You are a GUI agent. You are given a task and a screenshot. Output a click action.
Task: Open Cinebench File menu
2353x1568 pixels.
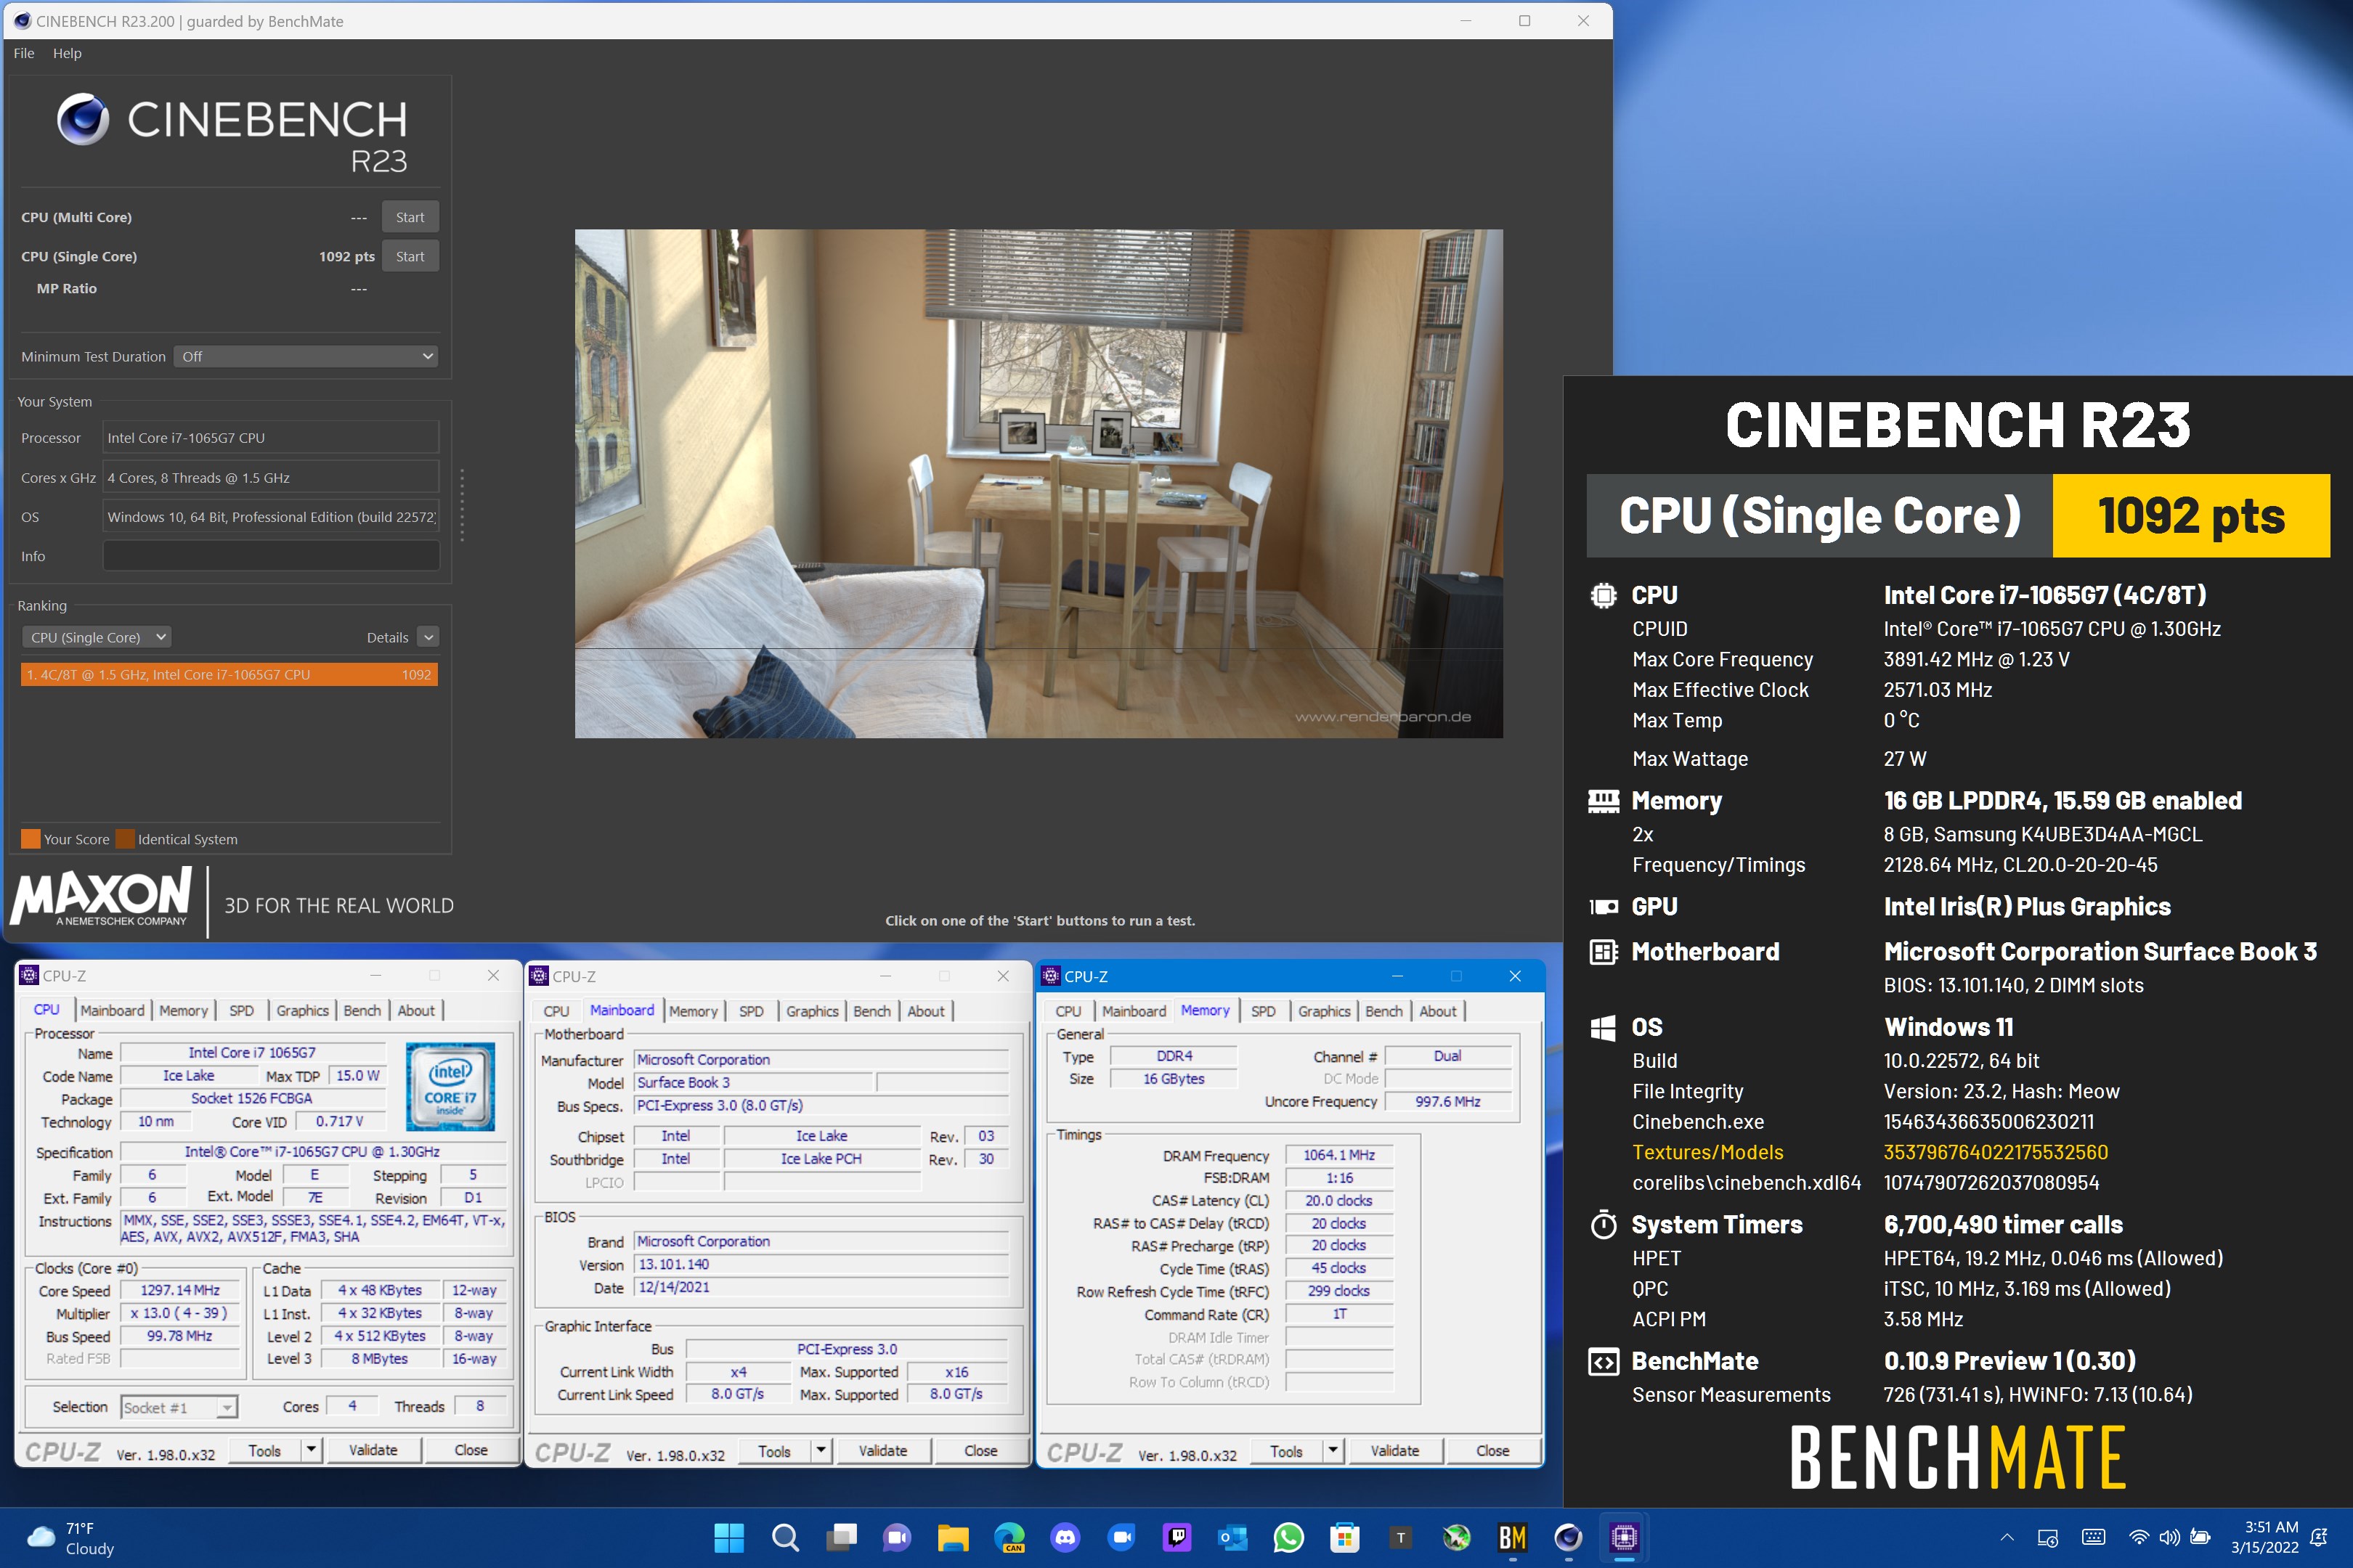[x=24, y=53]
